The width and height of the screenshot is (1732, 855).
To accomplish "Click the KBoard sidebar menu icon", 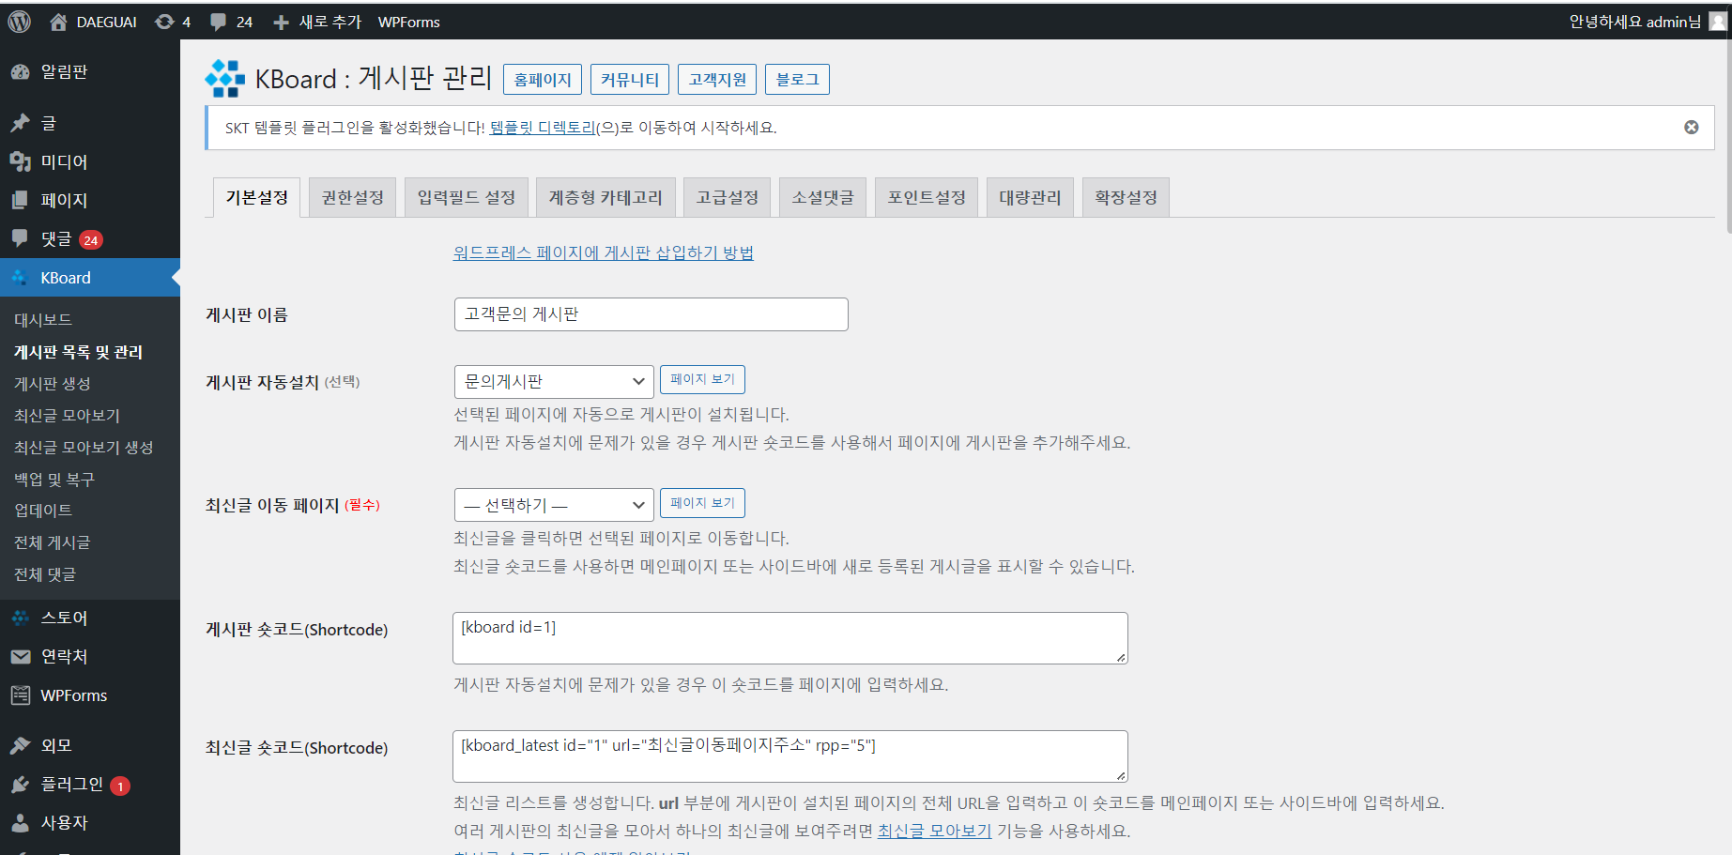I will click(20, 278).
